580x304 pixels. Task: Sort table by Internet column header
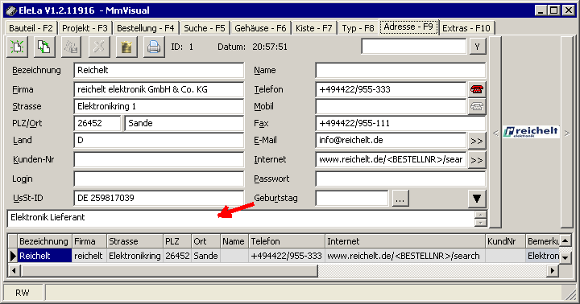405,241
